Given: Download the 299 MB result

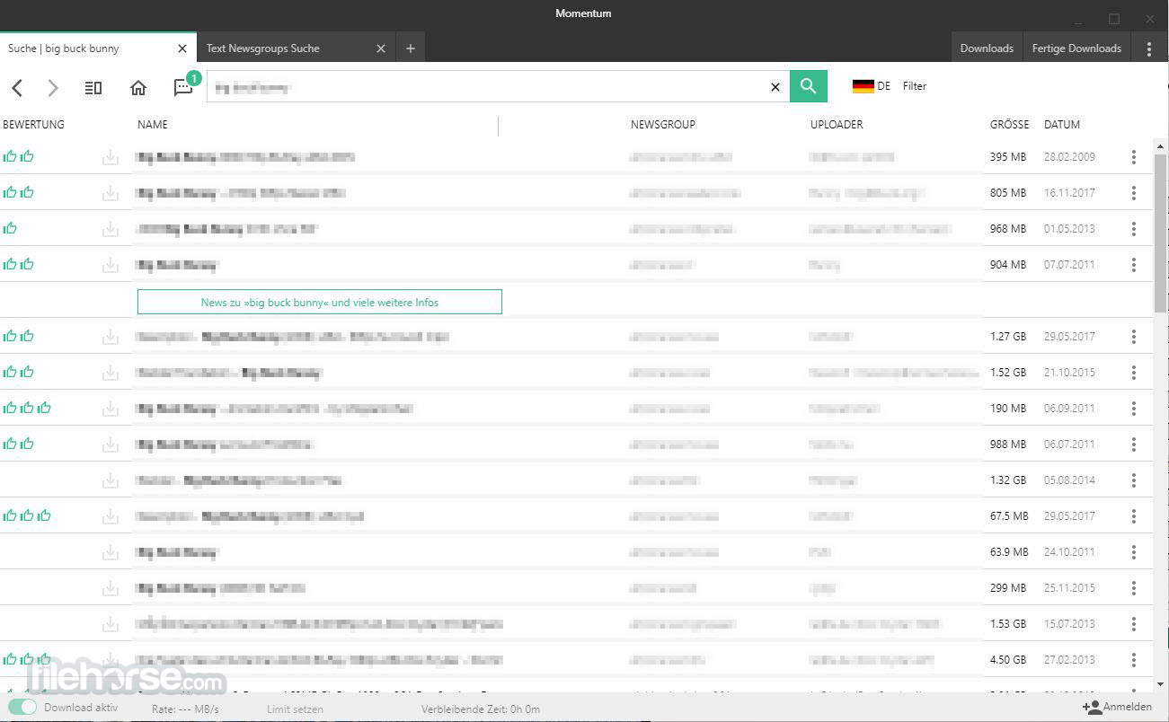Looking at the screenshot, I should 111,588.
